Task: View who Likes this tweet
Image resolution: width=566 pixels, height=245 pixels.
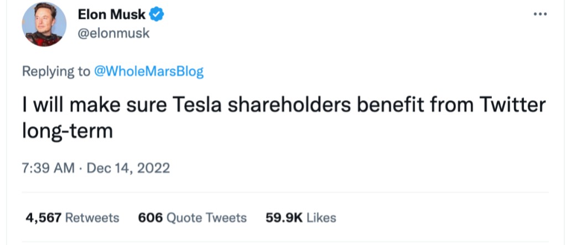Action: tap(321, 218)
